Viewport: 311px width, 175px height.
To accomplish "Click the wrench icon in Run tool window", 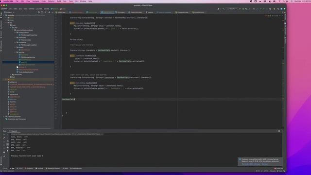I will (4, 138).
